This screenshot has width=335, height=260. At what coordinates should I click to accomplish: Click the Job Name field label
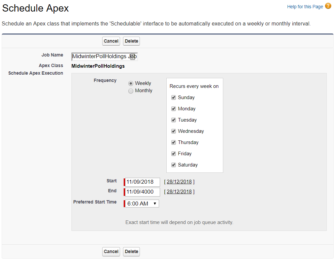(x=52, y=55)
